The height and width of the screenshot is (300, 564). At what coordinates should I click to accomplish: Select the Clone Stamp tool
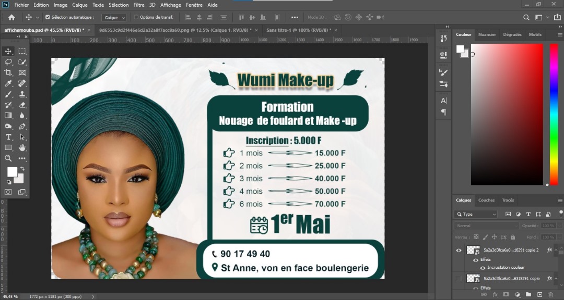pyautogui.click(x=22, y=94)
